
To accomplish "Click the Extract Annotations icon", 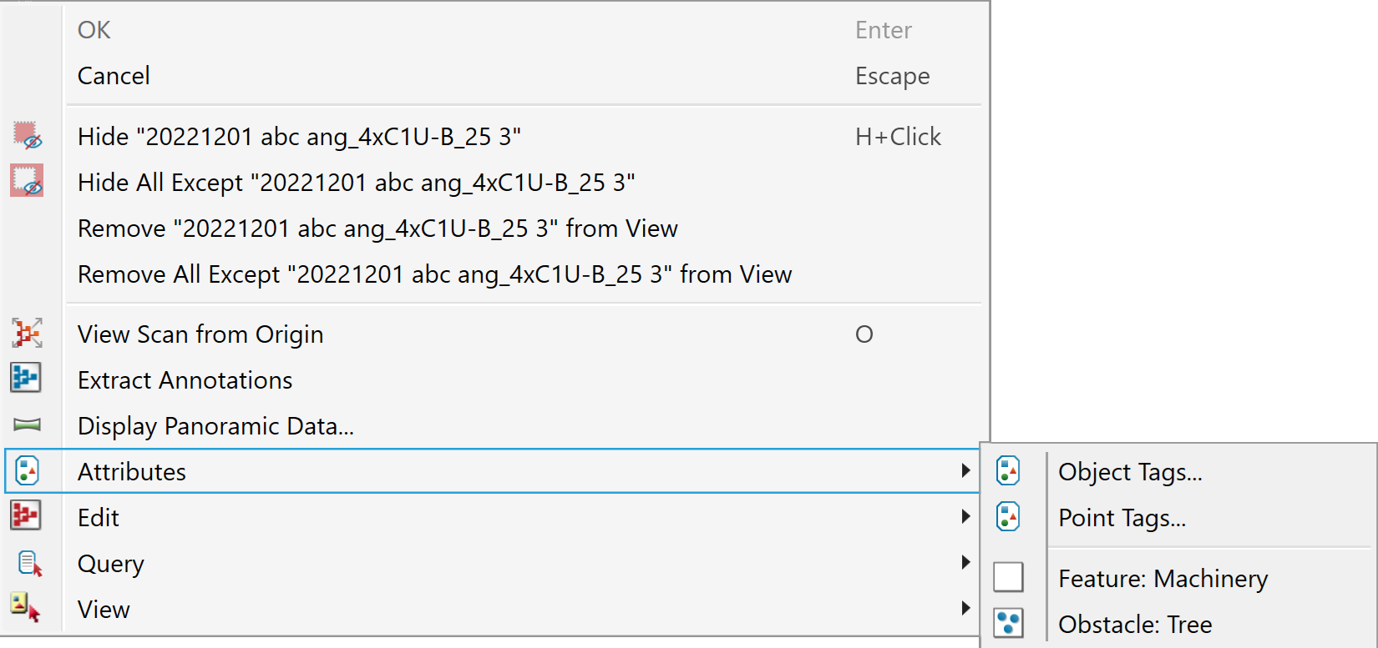I will (27, 379).
